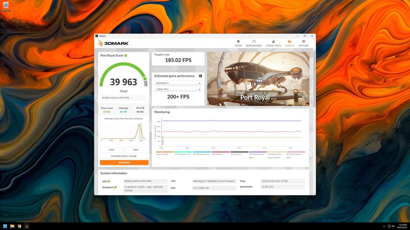Click the volume icon in system tray
This screenshot has width=410, height=230.
pos(393,226)
